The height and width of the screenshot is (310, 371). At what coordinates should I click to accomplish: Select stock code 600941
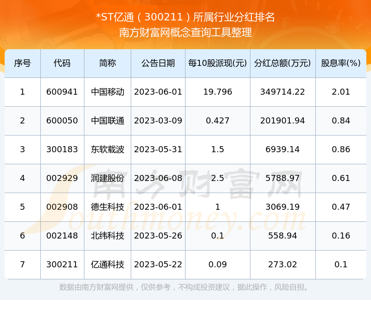[62, 92]
